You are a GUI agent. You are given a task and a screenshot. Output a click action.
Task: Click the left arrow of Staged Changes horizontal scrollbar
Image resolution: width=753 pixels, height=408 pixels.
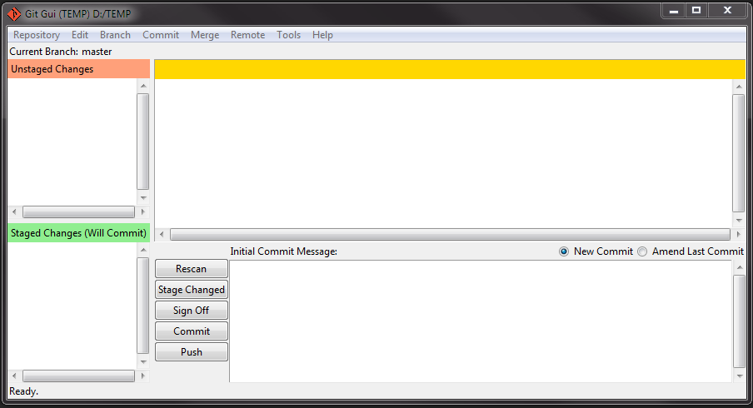coord(14,376)
